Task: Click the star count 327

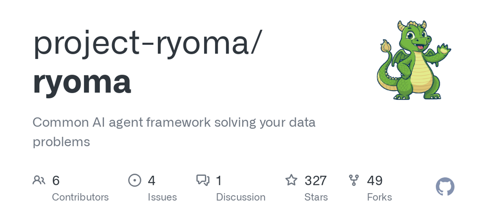Action: click(316, 181)
